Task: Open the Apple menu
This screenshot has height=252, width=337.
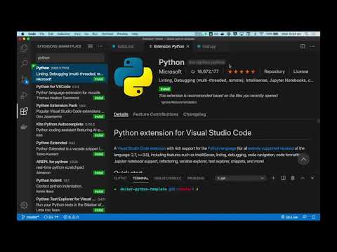Action: click(x=22, y=34)
